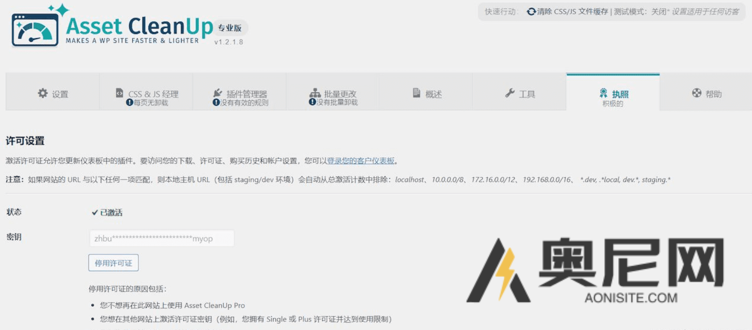Click the 许可设置 heading

(x=25, y=141)
